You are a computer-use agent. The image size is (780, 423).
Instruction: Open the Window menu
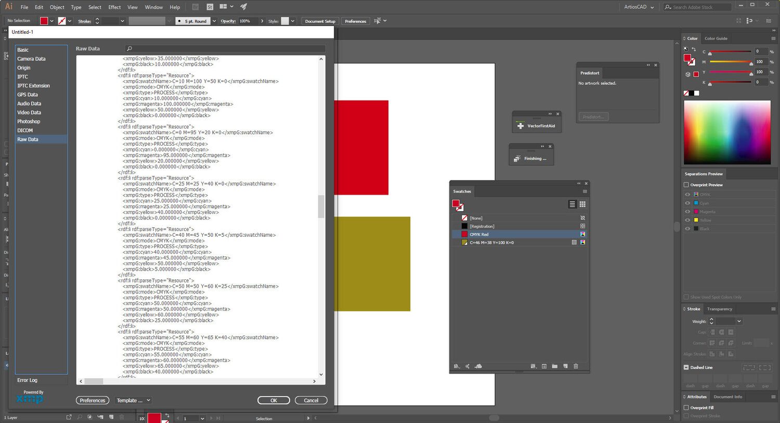click(154, 7)
